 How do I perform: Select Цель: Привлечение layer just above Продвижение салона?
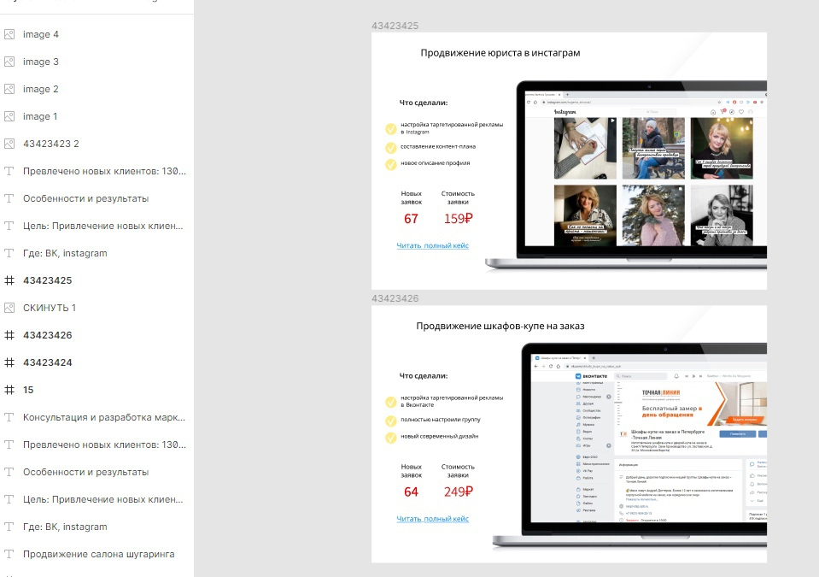coord(102,499)
